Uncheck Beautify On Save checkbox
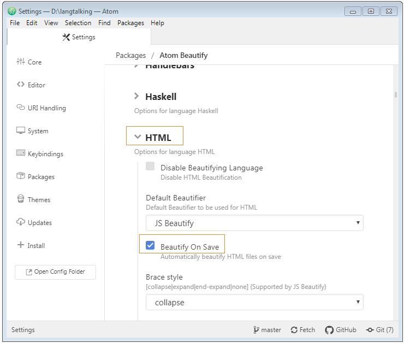The width and height of the screenshot is (404, 343). [150, 245]
